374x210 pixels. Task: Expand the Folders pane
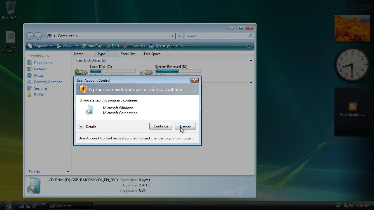[68, 172]
